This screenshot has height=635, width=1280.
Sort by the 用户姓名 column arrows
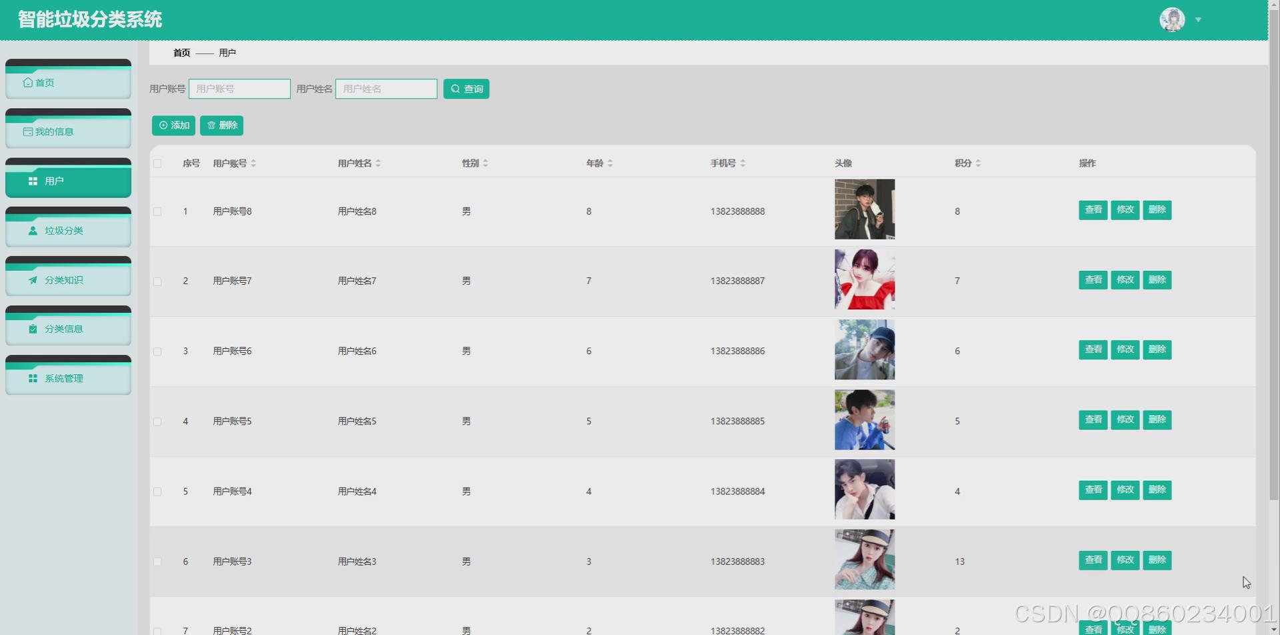(x=378, y=163)
